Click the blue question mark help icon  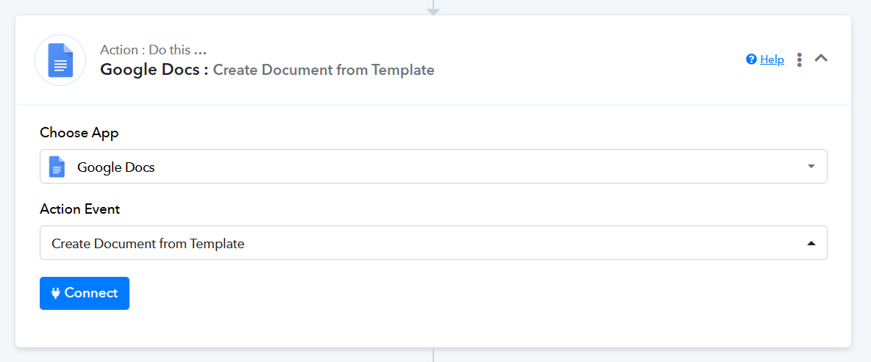[x=751, y=59]
